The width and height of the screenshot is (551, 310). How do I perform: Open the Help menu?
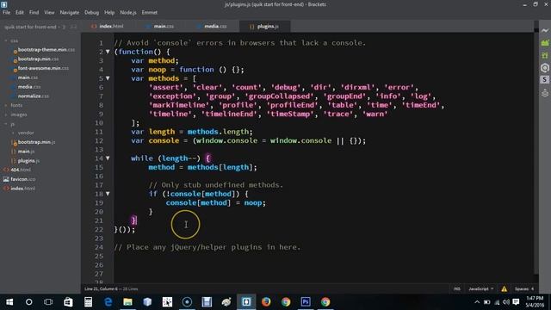point(109,12)
